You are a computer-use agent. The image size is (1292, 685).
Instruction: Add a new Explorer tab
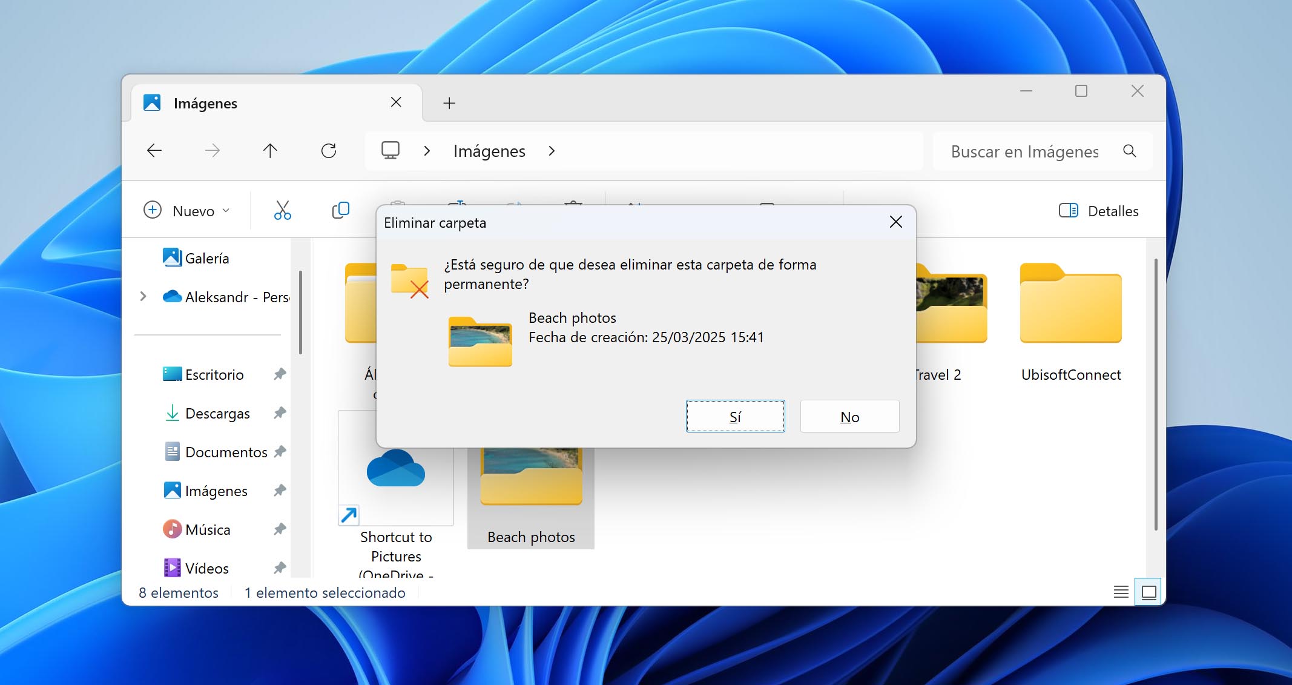pyautogui.click(x=449, y=103)
